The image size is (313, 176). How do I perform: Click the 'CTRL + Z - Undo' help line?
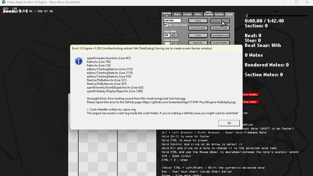click(x=175, y=160)
